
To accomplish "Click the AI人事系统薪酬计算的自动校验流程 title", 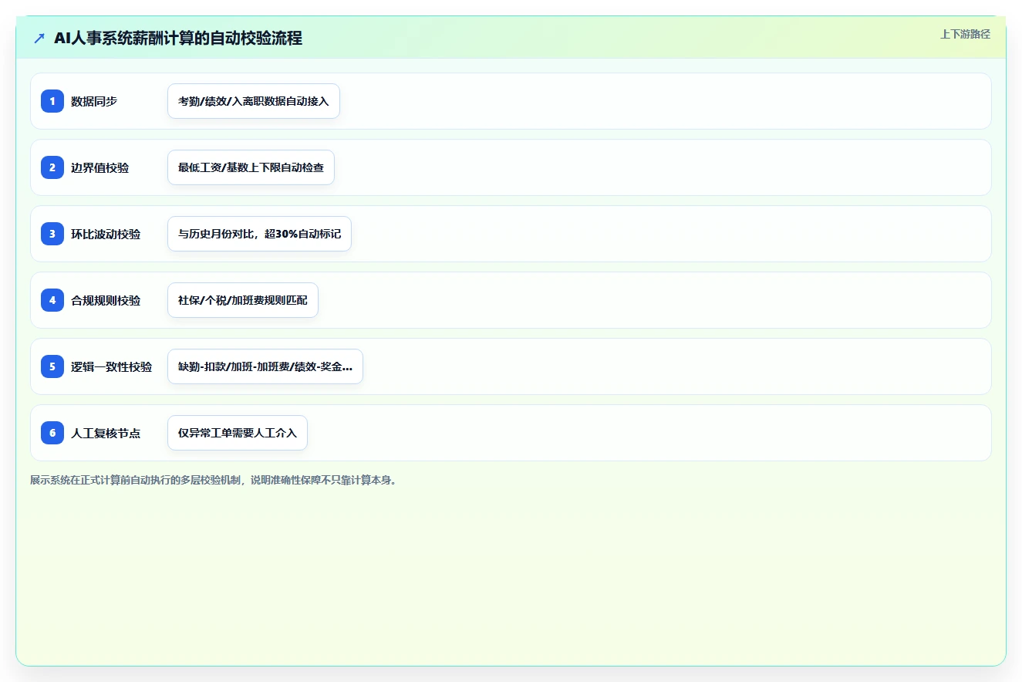I will (178, 38).
